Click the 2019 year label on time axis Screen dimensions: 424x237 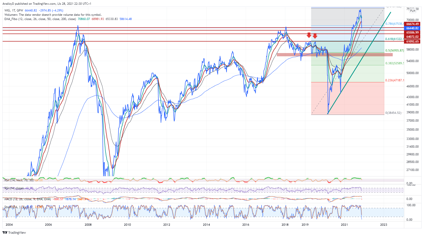tap(305, 225)
